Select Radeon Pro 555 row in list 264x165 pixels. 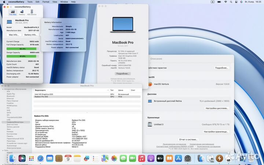87,97
